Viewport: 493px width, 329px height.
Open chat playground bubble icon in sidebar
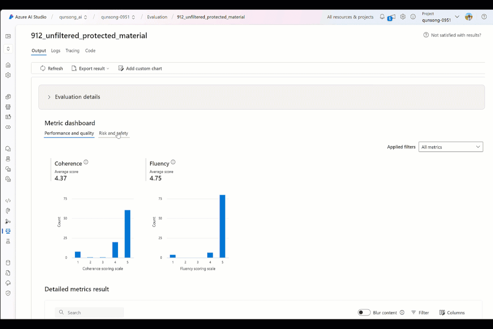(8, 149)
